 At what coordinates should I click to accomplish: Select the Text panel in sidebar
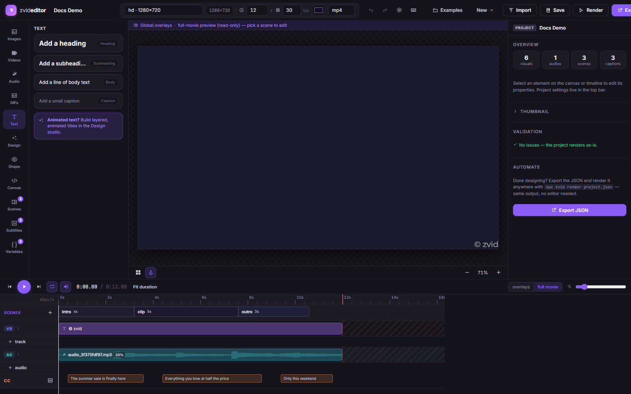point(14,120)
